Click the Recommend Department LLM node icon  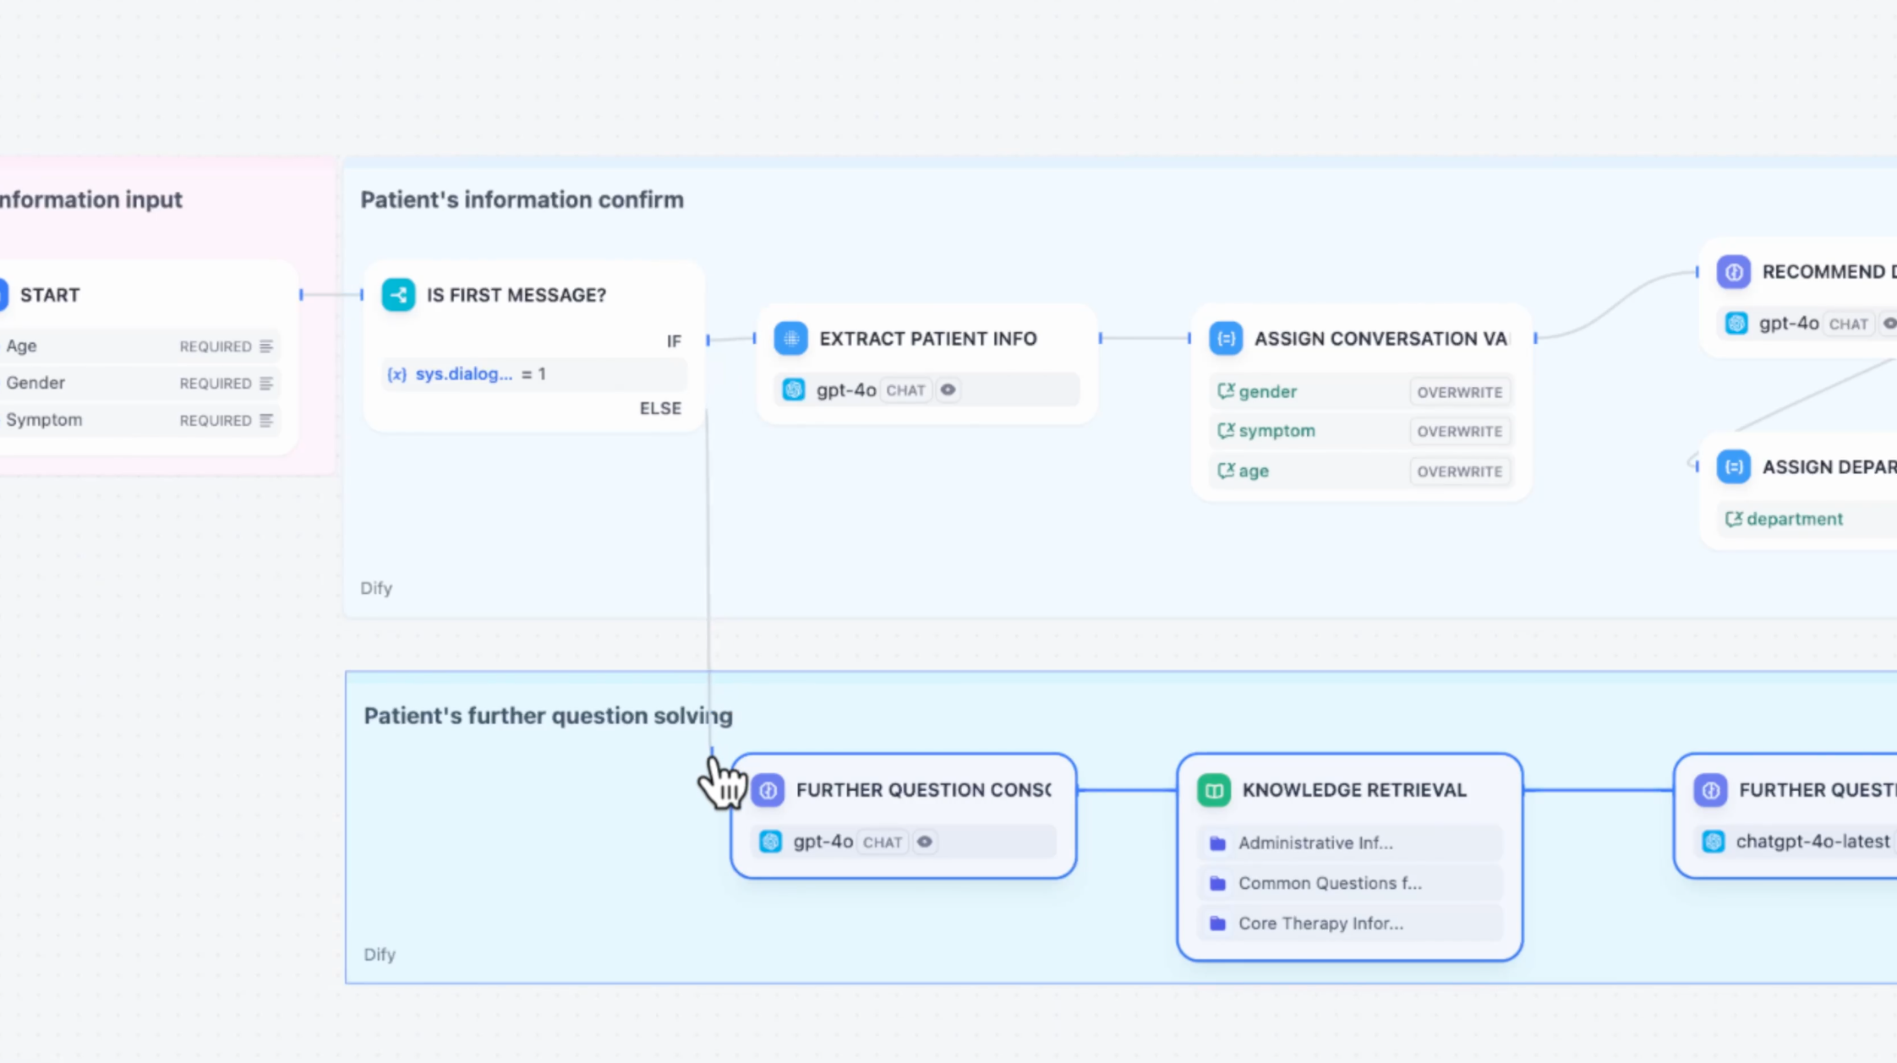coord(1733,272)
